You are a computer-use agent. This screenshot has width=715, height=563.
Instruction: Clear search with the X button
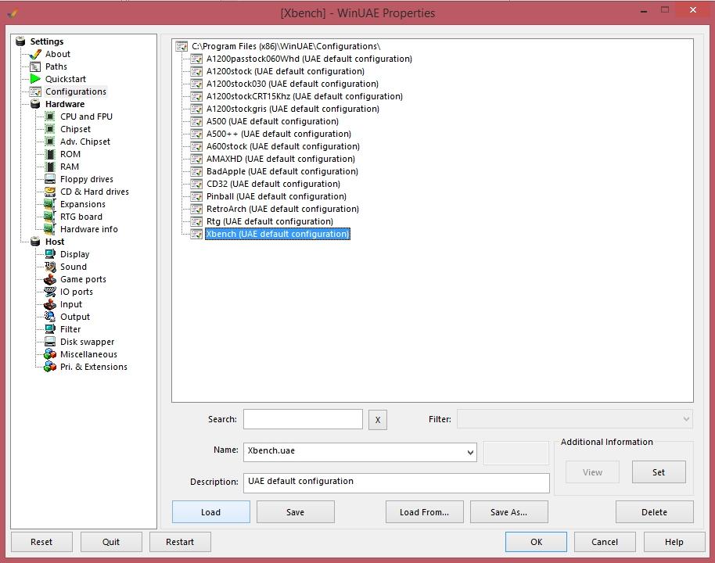(x=378, y=420)
